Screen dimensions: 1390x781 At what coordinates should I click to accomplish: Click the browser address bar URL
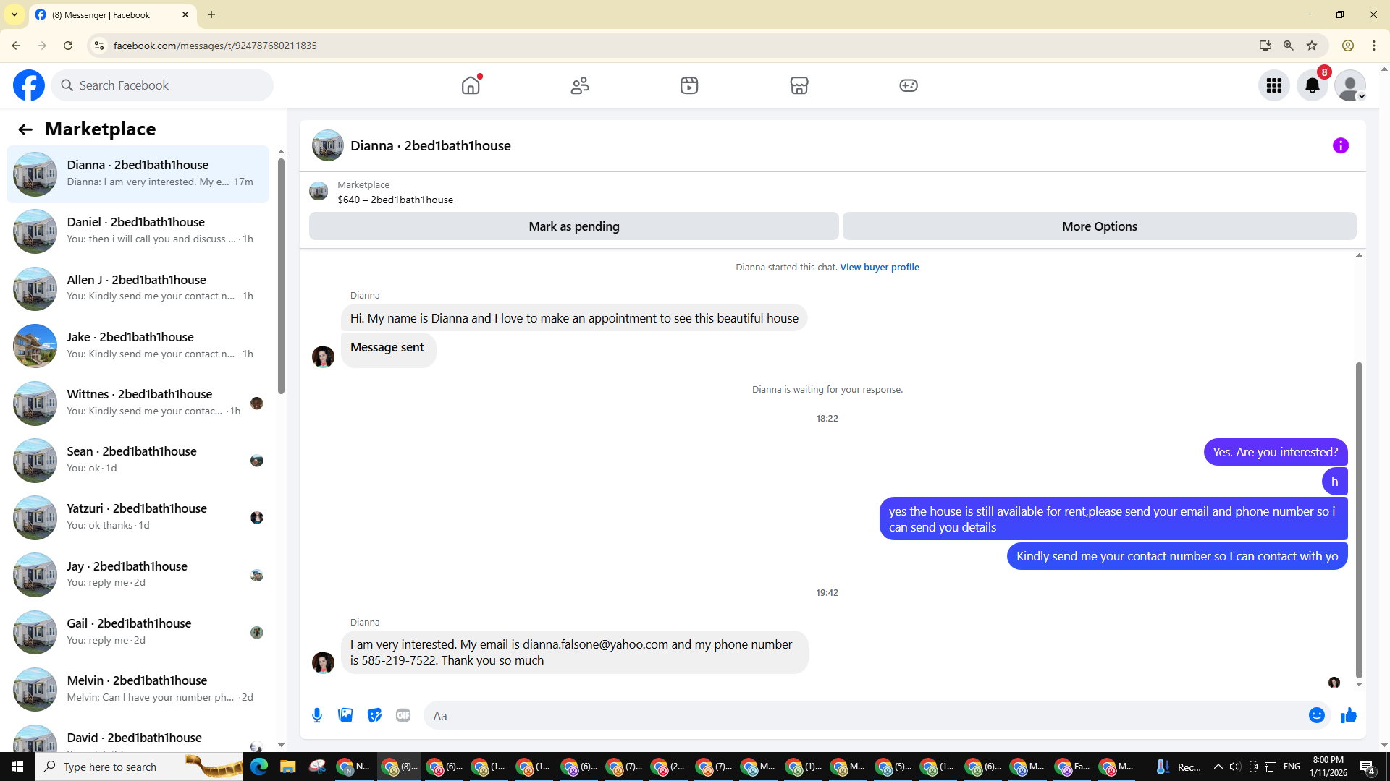[215, 46]
